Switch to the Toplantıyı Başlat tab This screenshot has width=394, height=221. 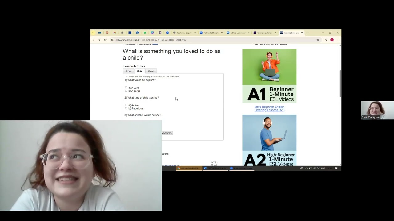[184, 33]
